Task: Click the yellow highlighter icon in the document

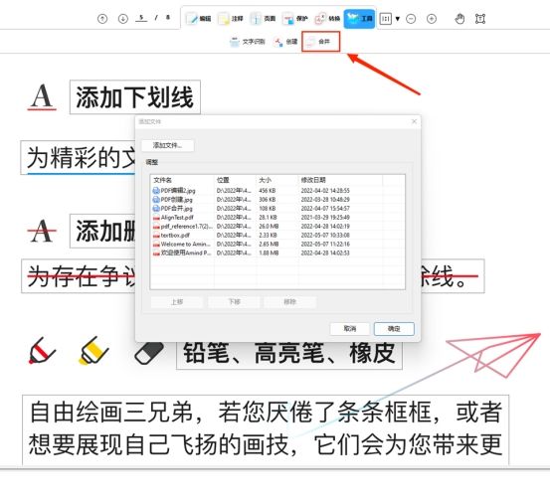Action: coord(93,351)
